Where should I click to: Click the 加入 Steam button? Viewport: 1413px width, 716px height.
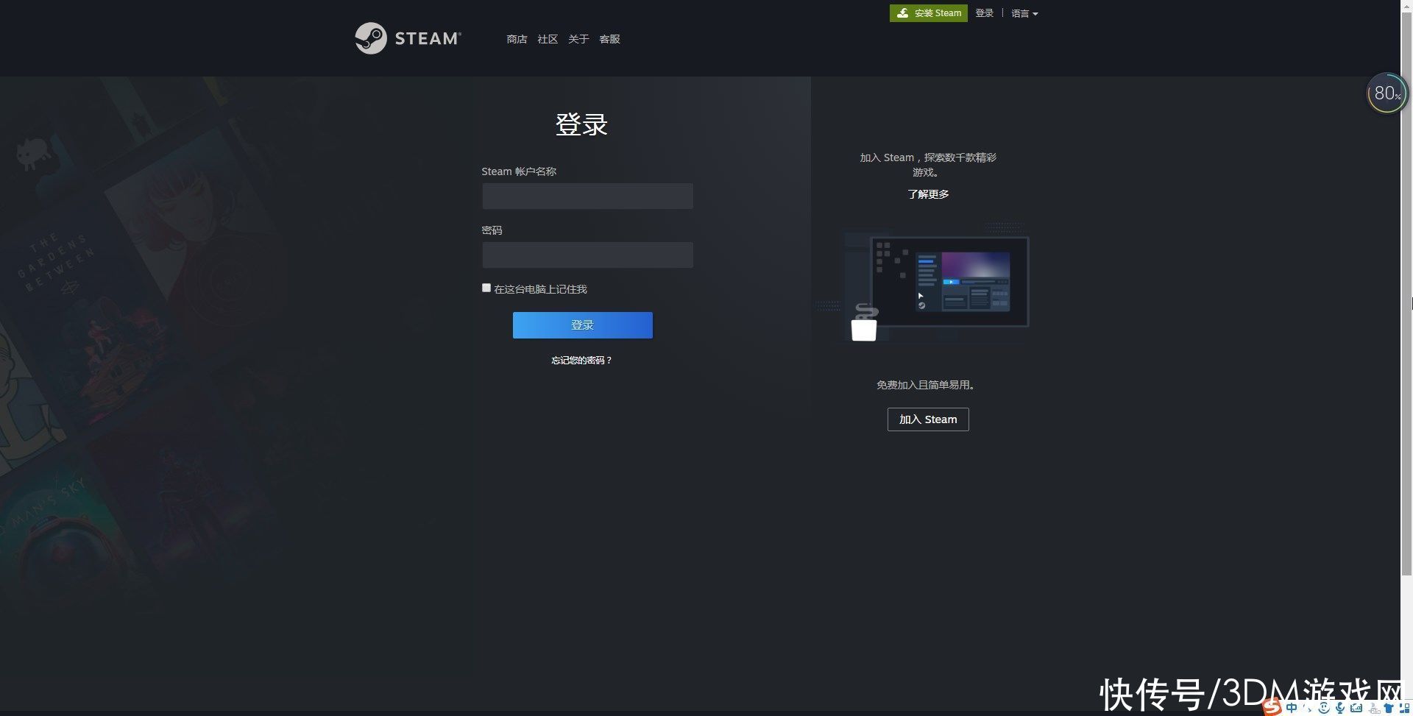point(928,419)
